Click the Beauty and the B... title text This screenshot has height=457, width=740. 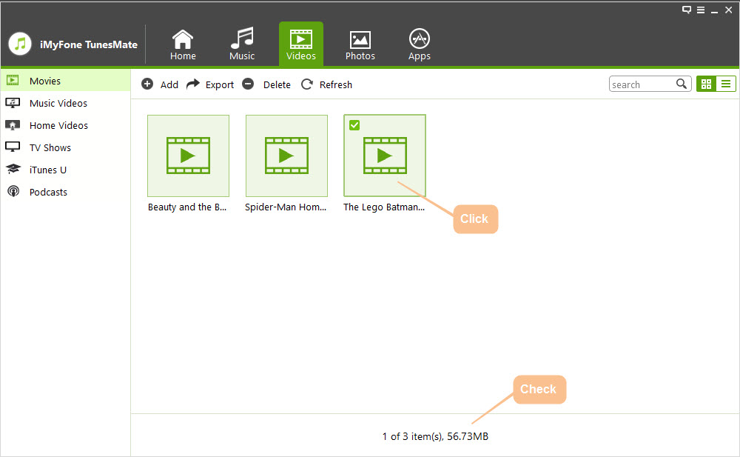click(187, 207)
